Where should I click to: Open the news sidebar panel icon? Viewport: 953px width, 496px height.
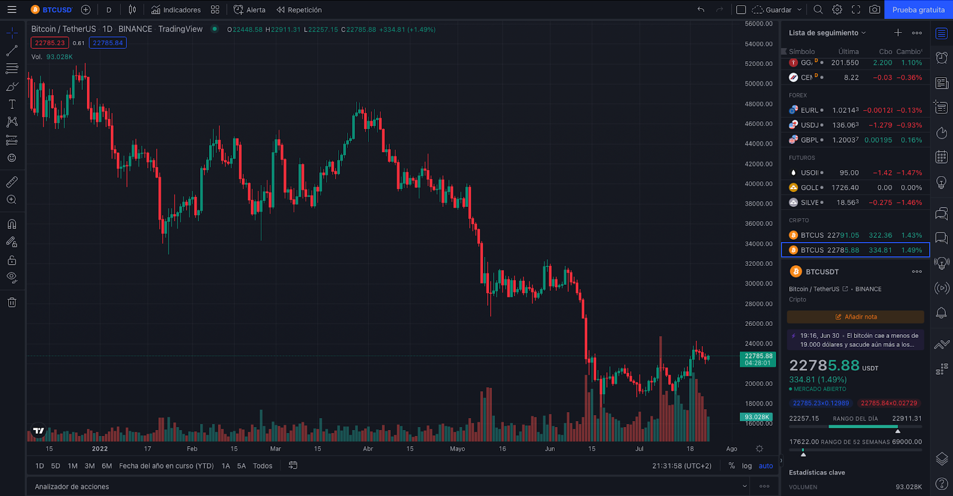(x=942, y=83)
